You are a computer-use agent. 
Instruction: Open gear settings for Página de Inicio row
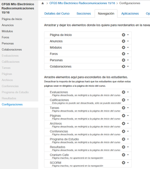coord(123,35)
